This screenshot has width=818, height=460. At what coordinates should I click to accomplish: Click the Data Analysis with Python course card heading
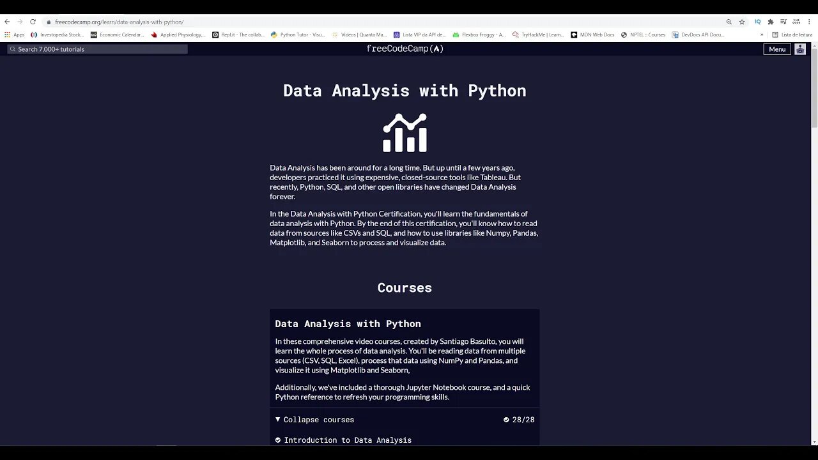(348, 324)
